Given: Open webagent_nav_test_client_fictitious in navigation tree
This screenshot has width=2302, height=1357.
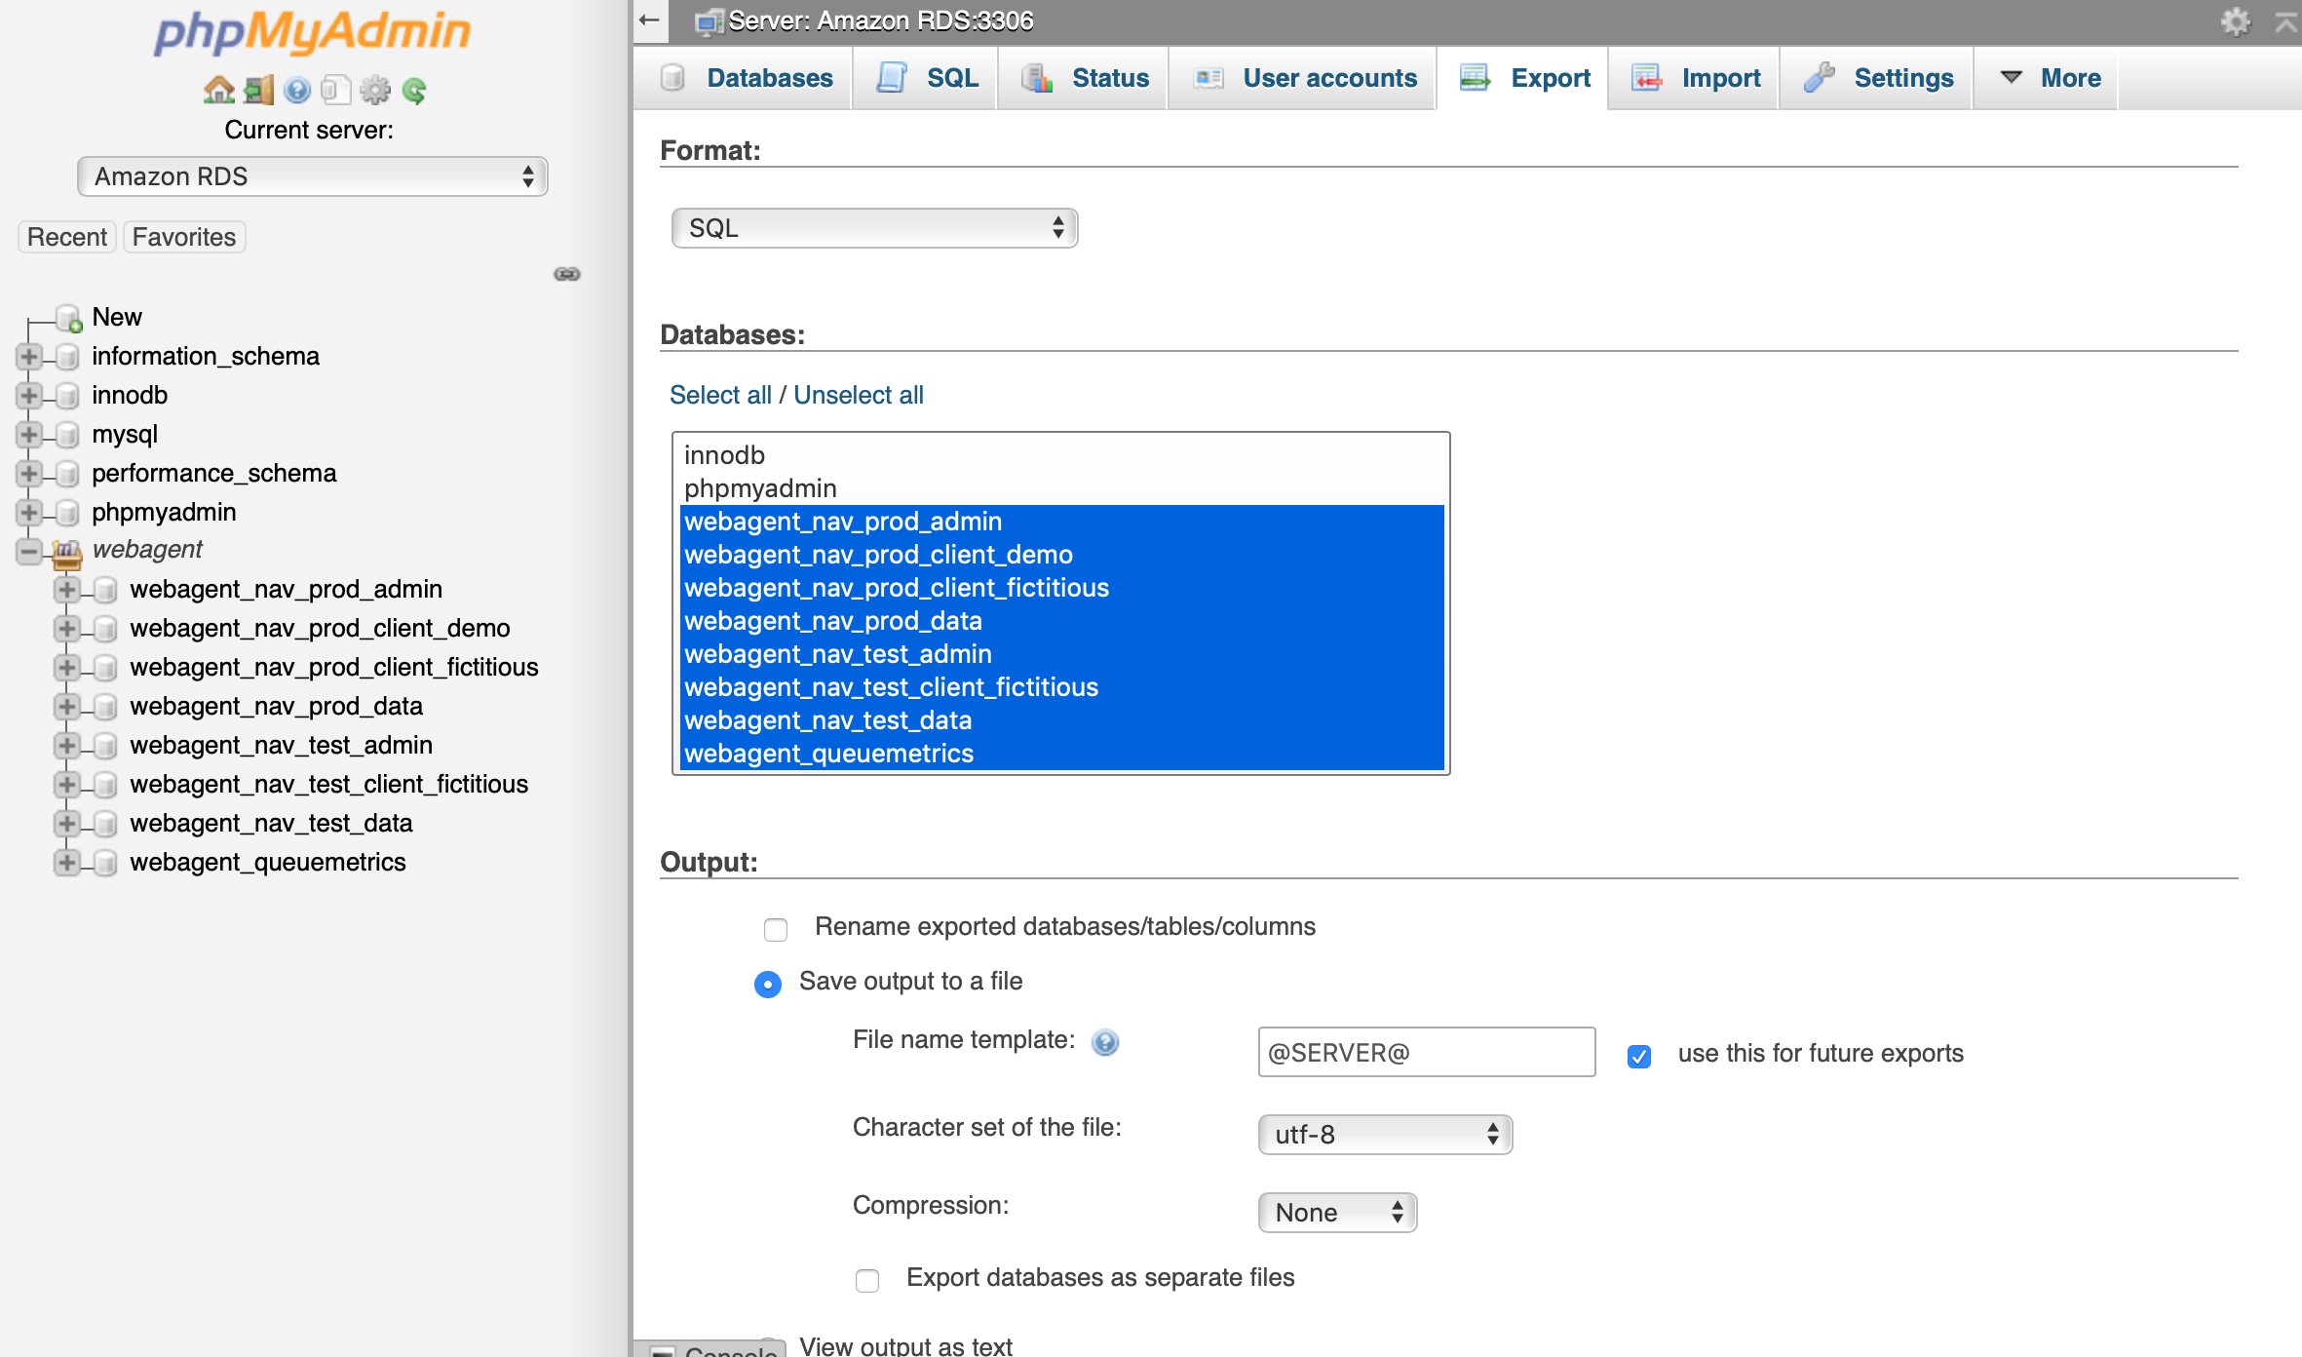Looking at the screenshot, I should (x=328, y=785).
